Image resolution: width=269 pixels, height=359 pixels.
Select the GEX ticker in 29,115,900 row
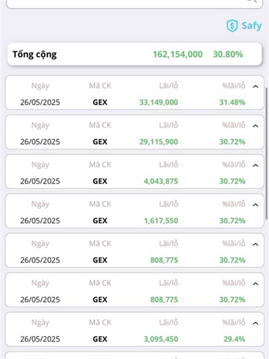point(100,142)
